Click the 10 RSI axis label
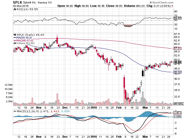184x139 pixels. pyautogui.click(x=176, y=29)
